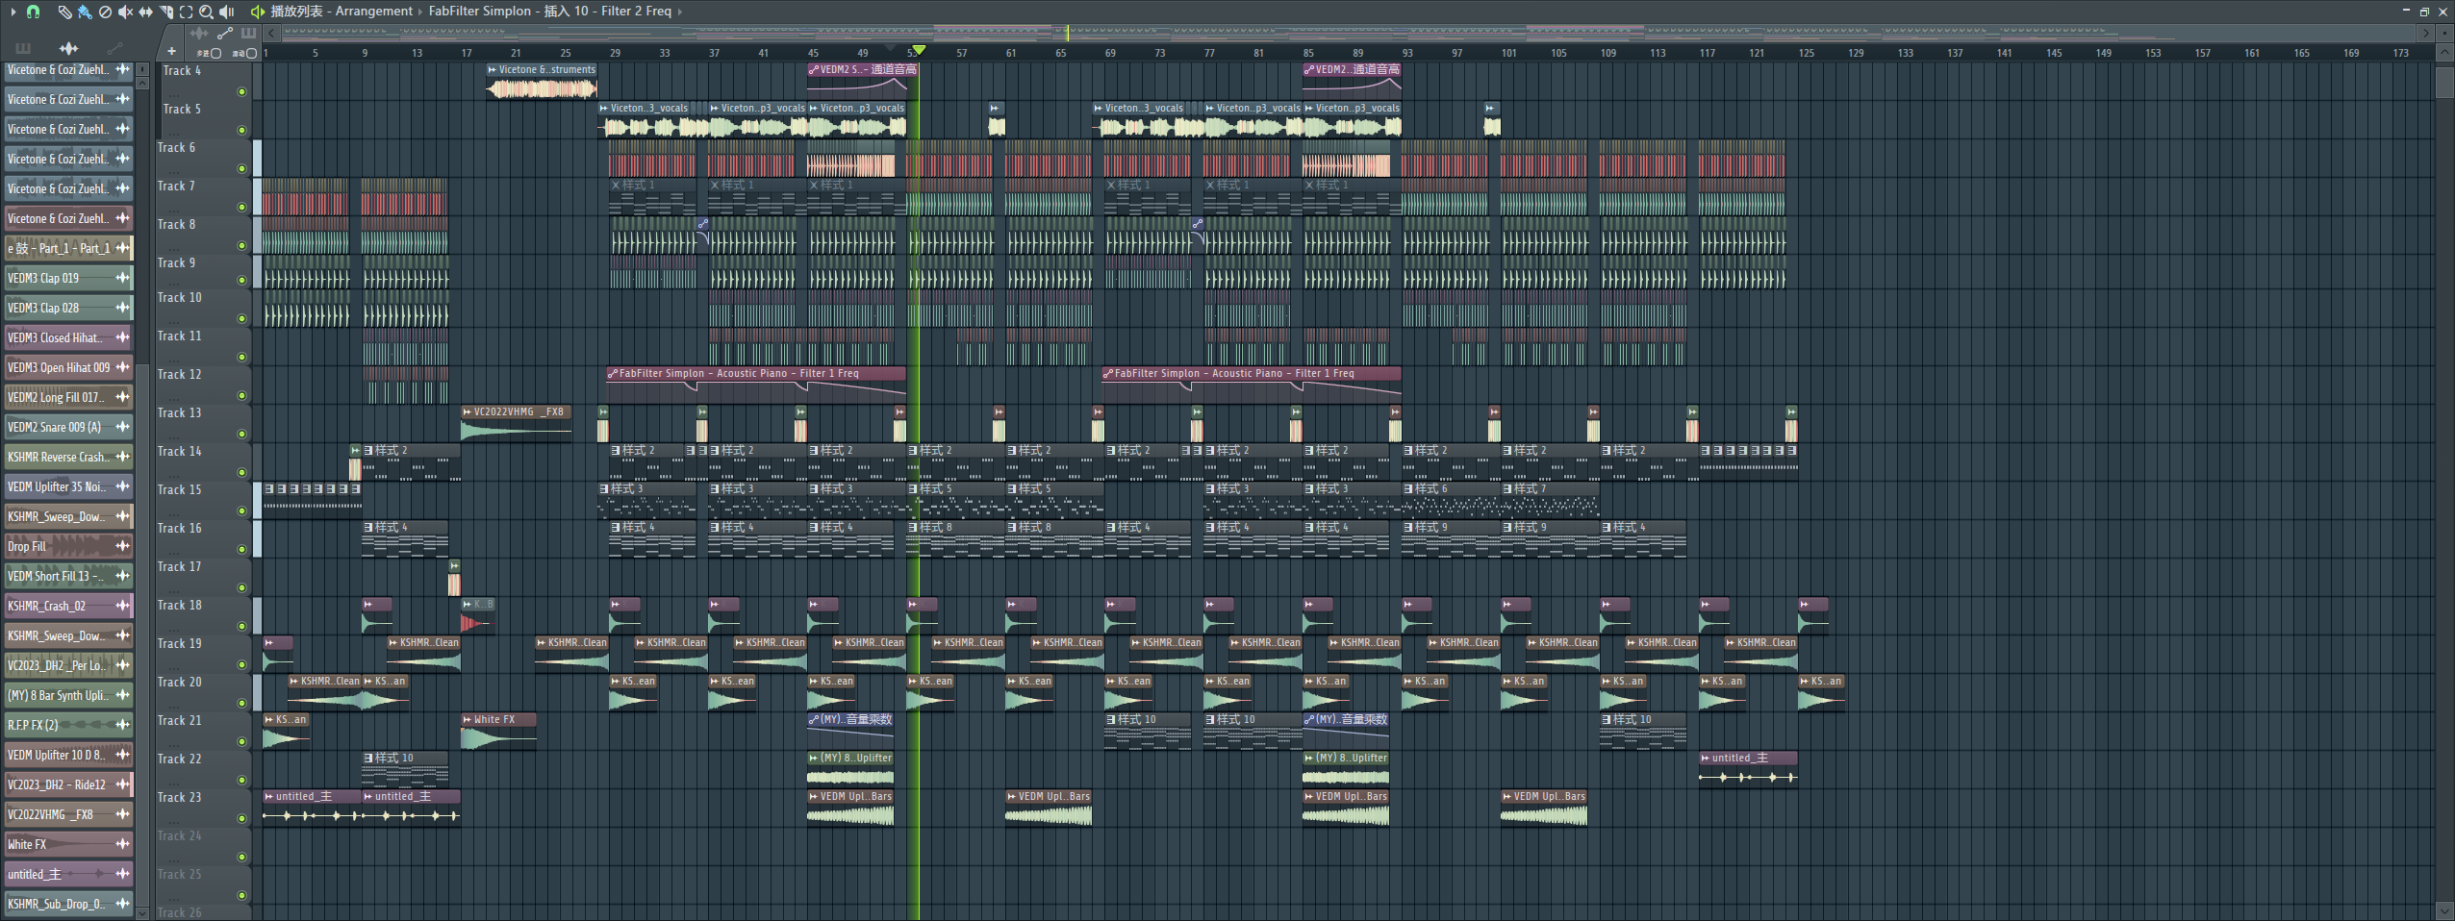This screenshot has width=2455, height=921.
Task: Show patterns tab in the picker panel
Action: [x=23, y=48]
